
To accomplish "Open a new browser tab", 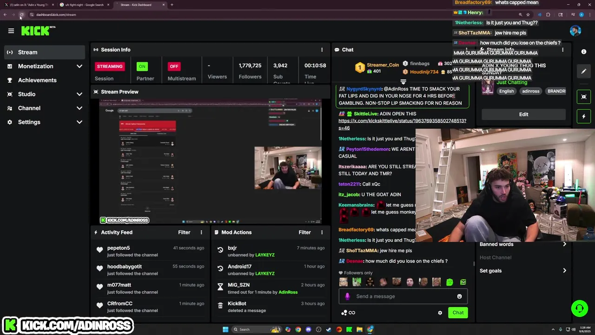I will (x=172, y=5).
